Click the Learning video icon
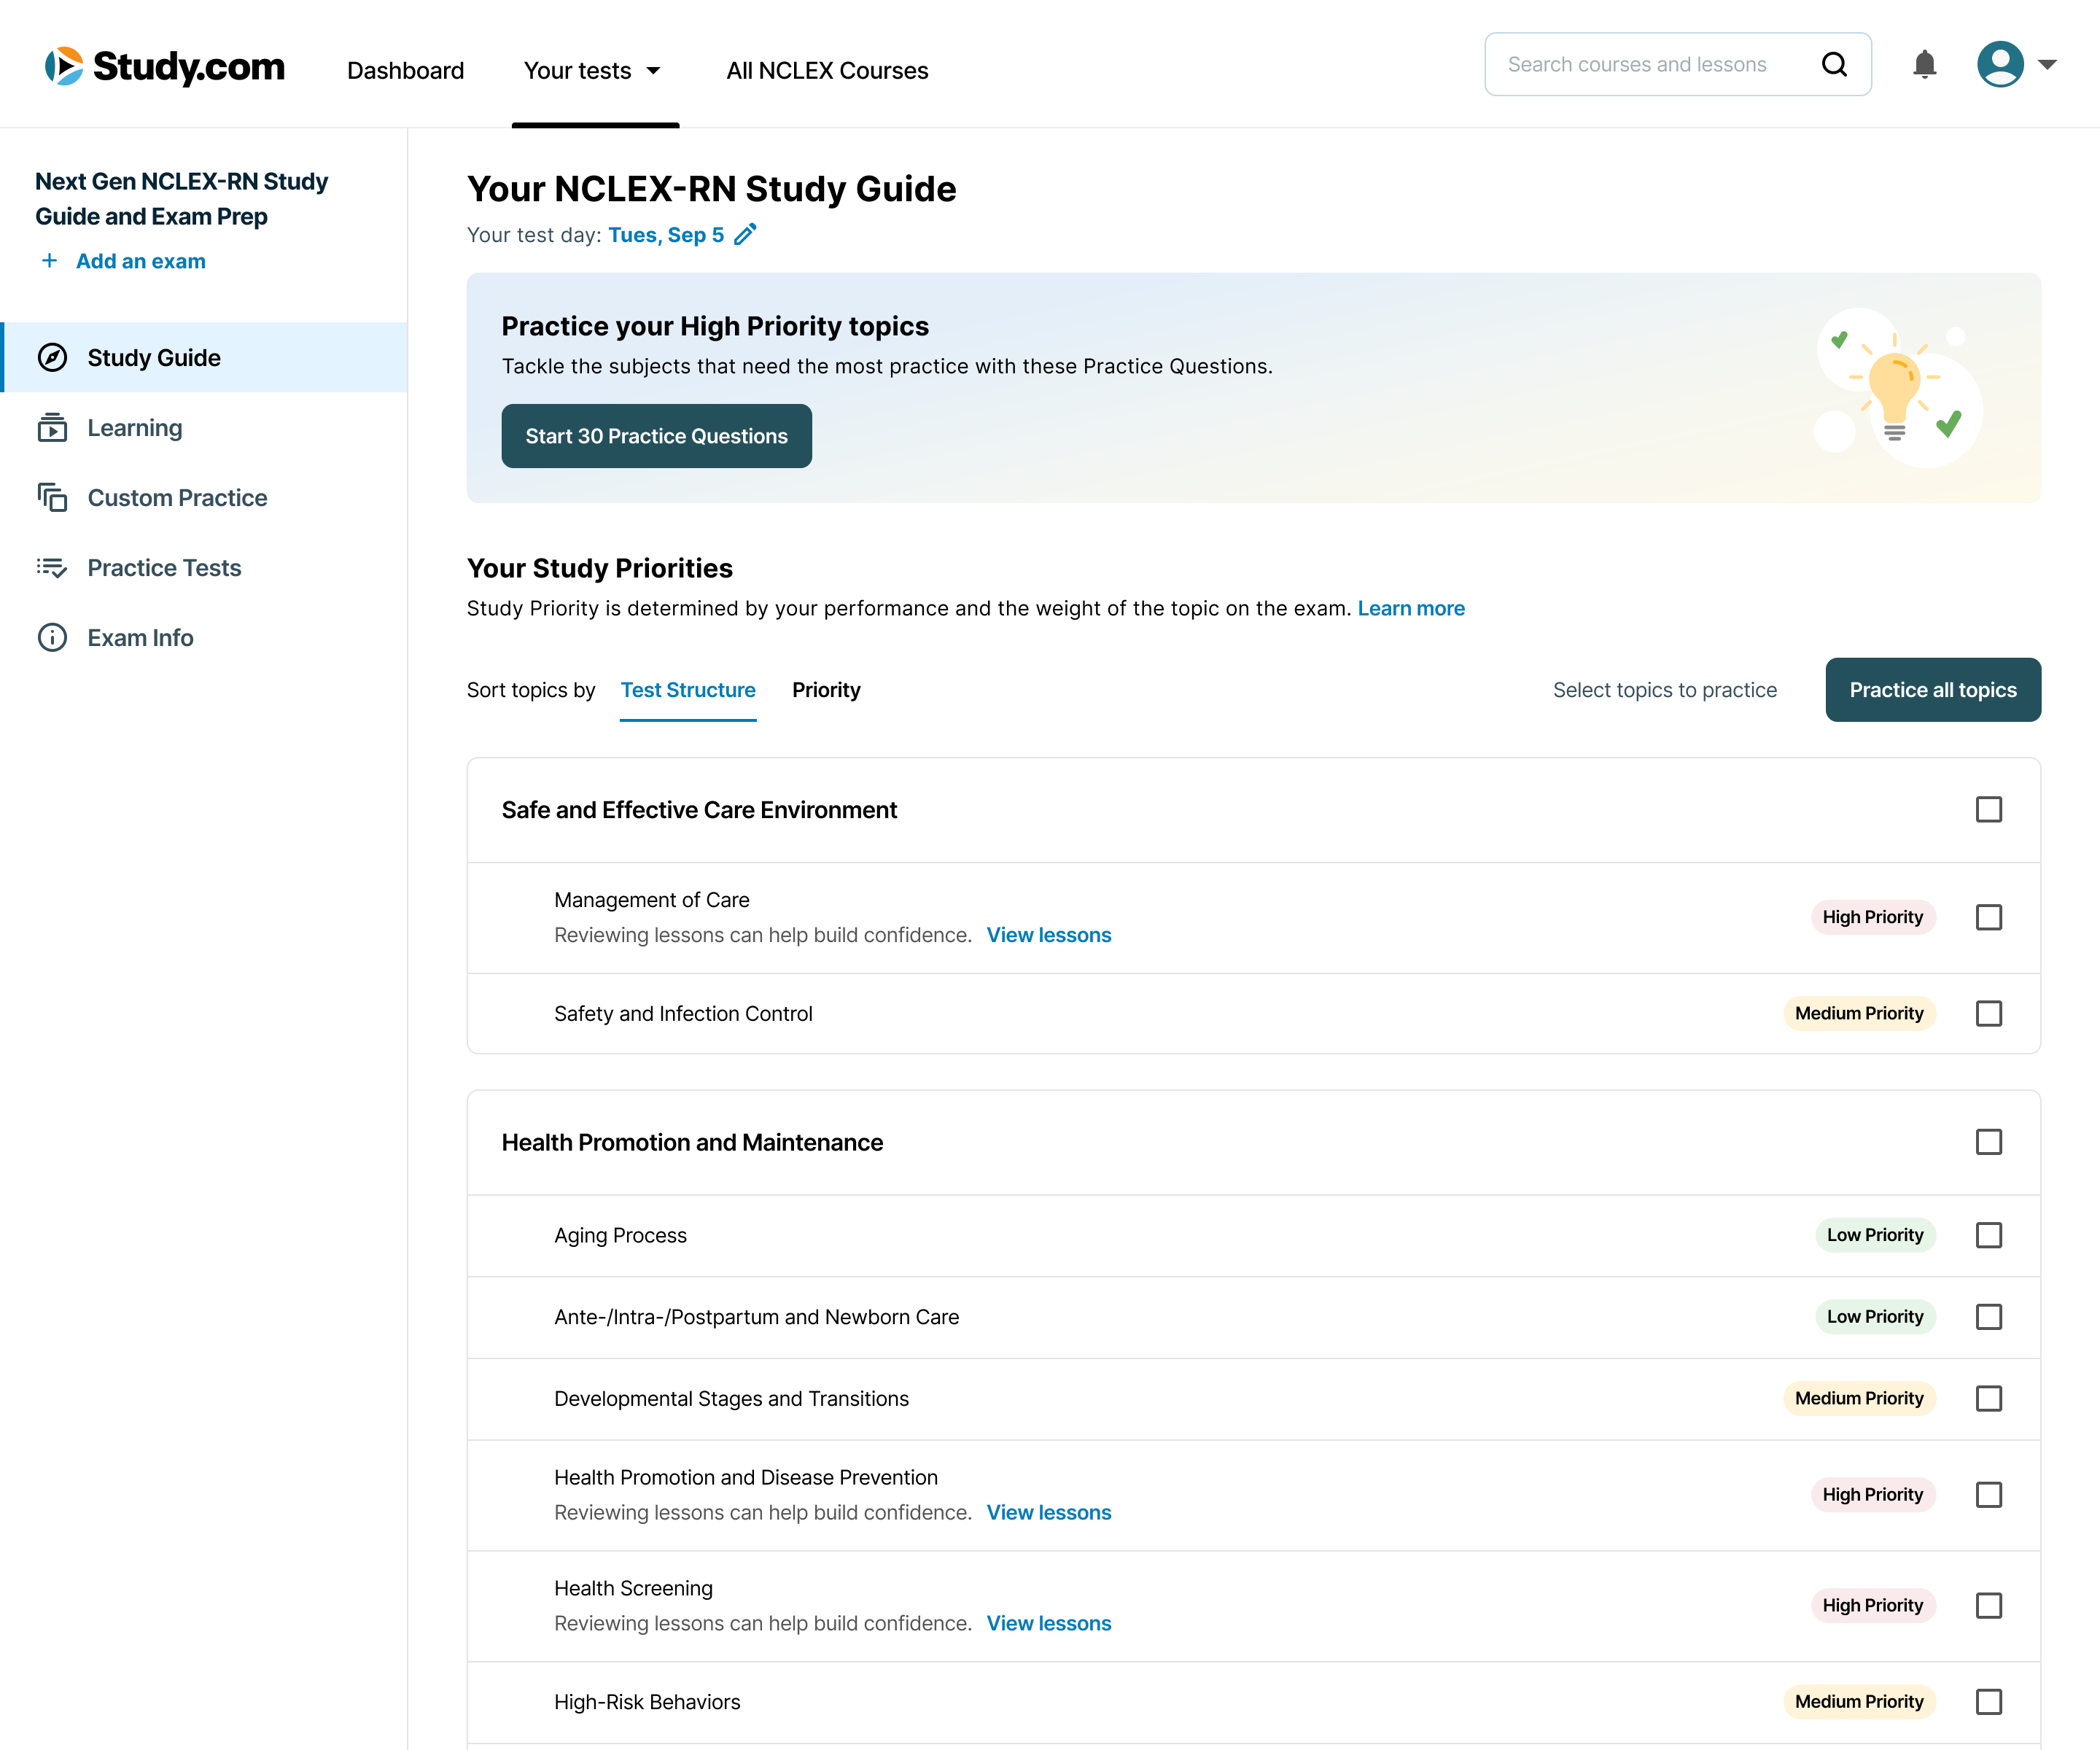The width and height of the screenshot is (2100, 1750). point(52,427)
